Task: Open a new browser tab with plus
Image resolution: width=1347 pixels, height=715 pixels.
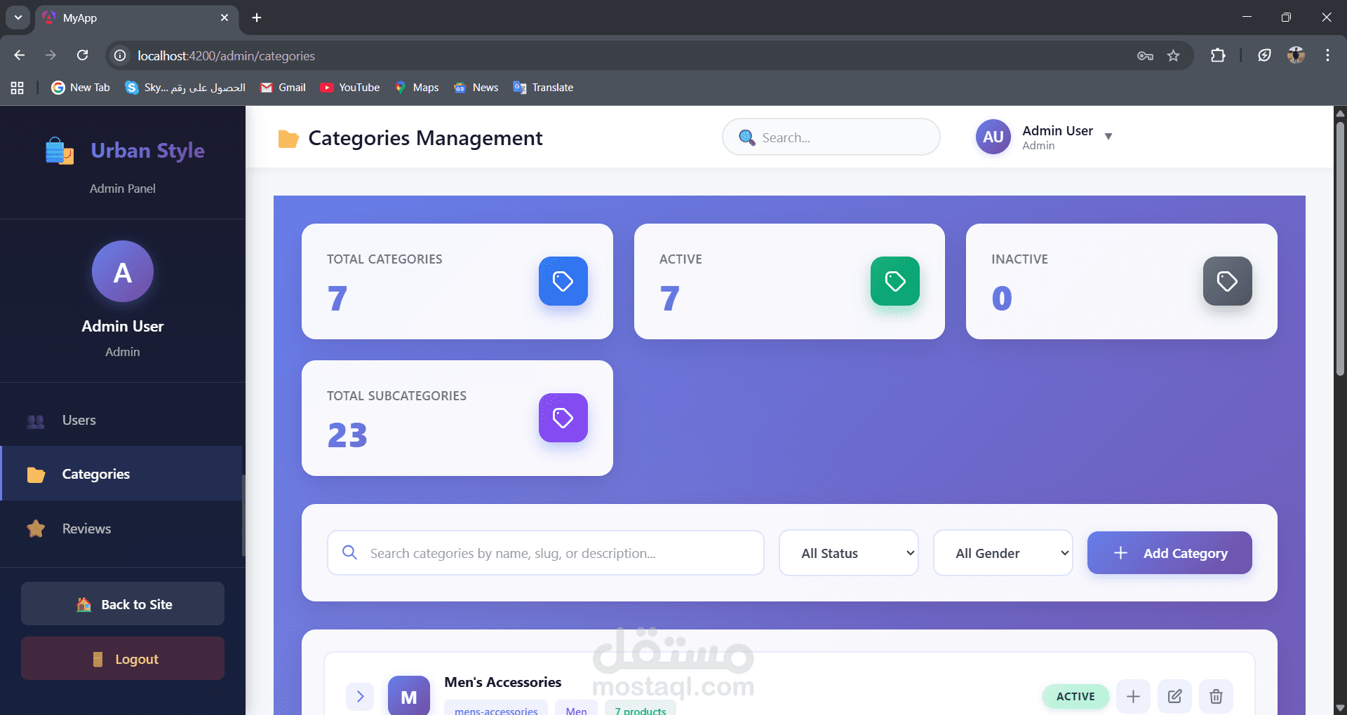Action: tap(257, 18)
